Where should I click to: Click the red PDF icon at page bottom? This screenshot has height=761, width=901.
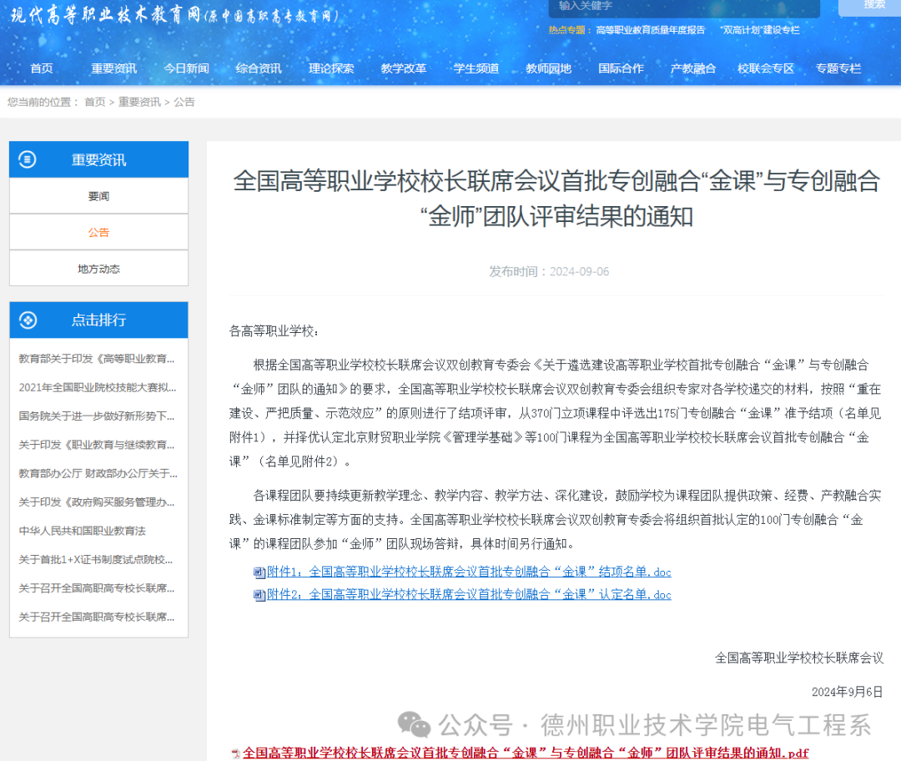(x=236, y=752)
